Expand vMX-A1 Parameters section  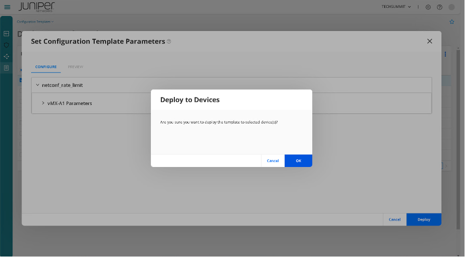tap(43, 103)
